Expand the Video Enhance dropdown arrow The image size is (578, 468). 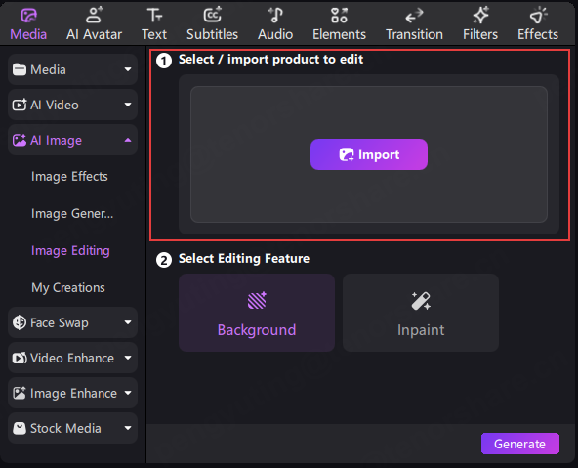(x=128, y=358)
